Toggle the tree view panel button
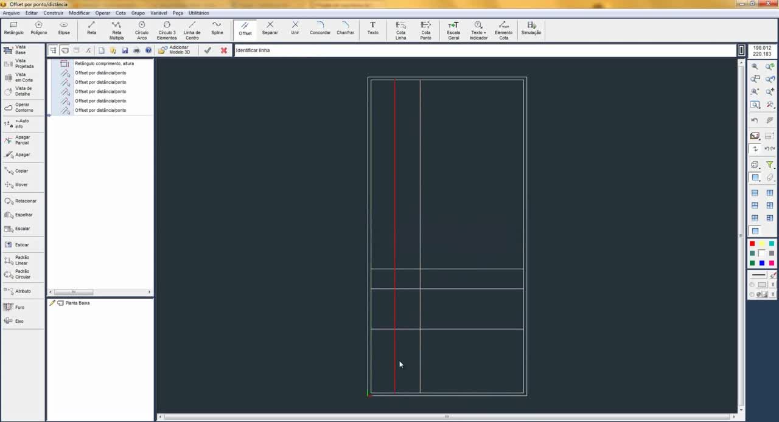The height and width of the screenshot is (422, 779). [53, 50]
